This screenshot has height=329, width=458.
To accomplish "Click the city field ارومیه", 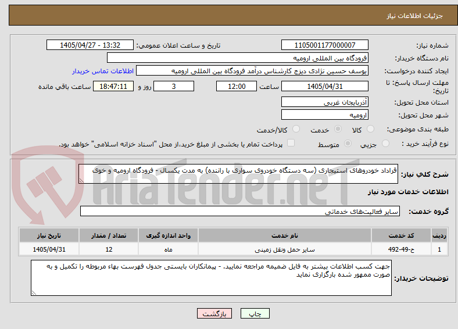I will (324, 115).
